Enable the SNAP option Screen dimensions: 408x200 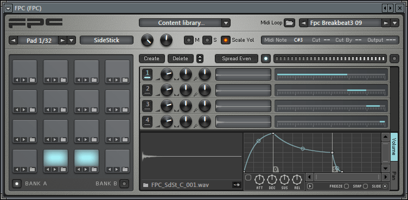pyautogui.click(x=365, y=186)
